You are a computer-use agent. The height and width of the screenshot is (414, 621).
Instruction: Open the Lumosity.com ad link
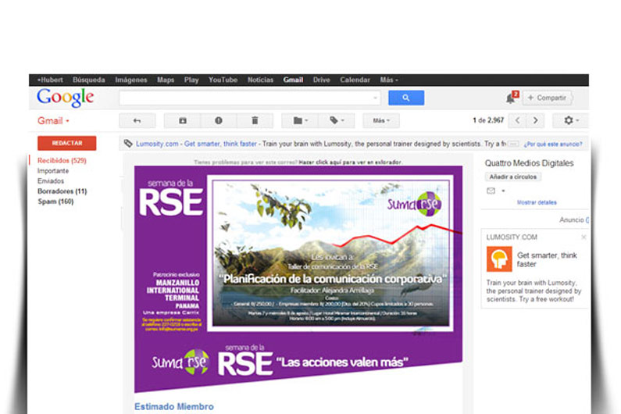(157, 144)
